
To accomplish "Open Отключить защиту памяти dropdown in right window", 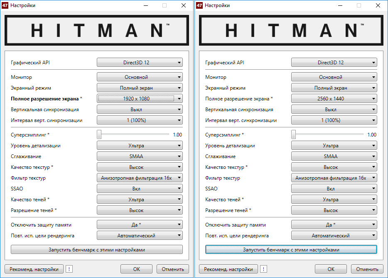I will (x=334, y=224).
